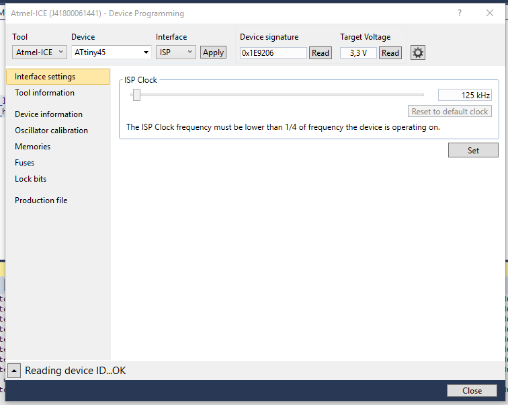
Task: Click Reset to default clock
Action: click(x=450, y=111)
